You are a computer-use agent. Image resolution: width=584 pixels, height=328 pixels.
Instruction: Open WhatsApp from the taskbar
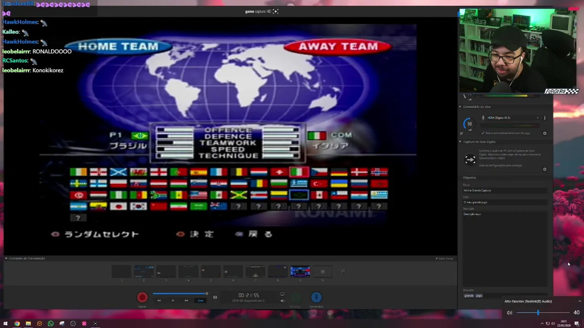[51, 323]
